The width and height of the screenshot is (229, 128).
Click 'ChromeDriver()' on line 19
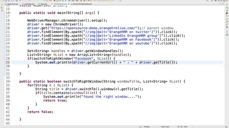click(x=67, y=25)
